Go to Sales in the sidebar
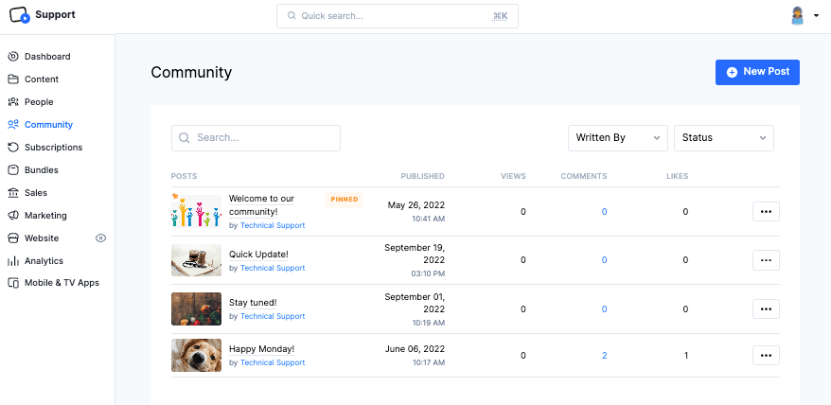Viewport: 831px width, 405px height. coord(36,193)
